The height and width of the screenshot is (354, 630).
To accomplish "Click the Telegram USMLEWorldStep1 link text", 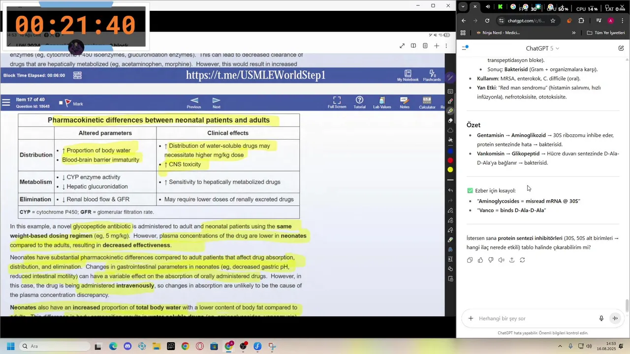I will [256, 75].
